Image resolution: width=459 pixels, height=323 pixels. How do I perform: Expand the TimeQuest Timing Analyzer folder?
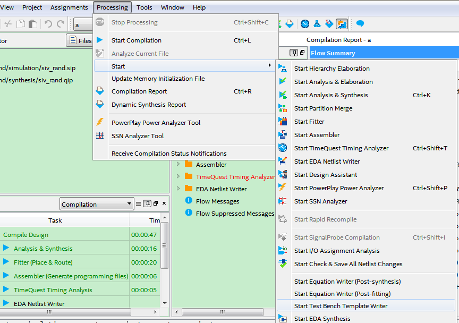coord(178,177)
